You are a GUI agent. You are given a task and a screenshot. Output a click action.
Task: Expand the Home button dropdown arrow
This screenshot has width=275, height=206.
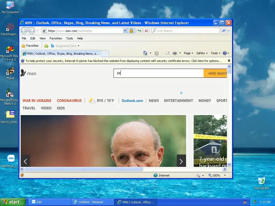point(150,53)
